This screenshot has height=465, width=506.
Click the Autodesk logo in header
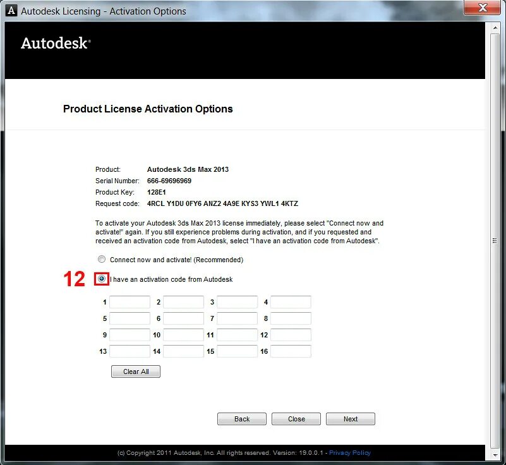pos(56,44)
